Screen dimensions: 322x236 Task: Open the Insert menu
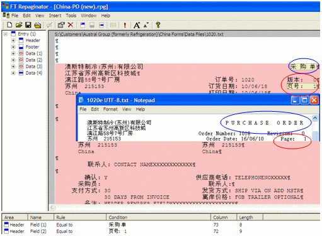[x=55, y=16]
